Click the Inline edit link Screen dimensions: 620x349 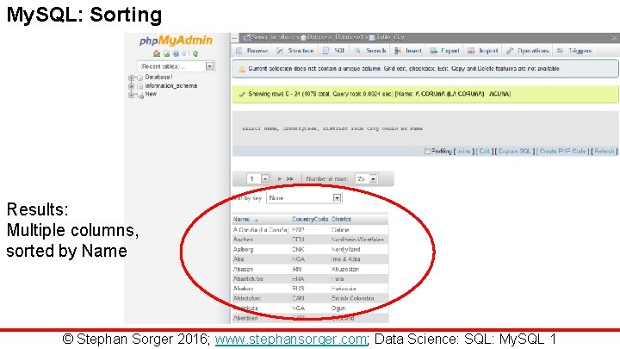465,151
